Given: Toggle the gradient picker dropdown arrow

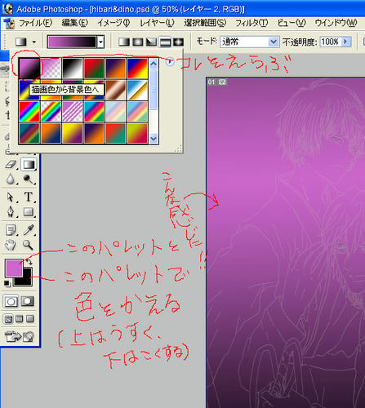Looking at the screenshot, I should click(x=101, y=42).
